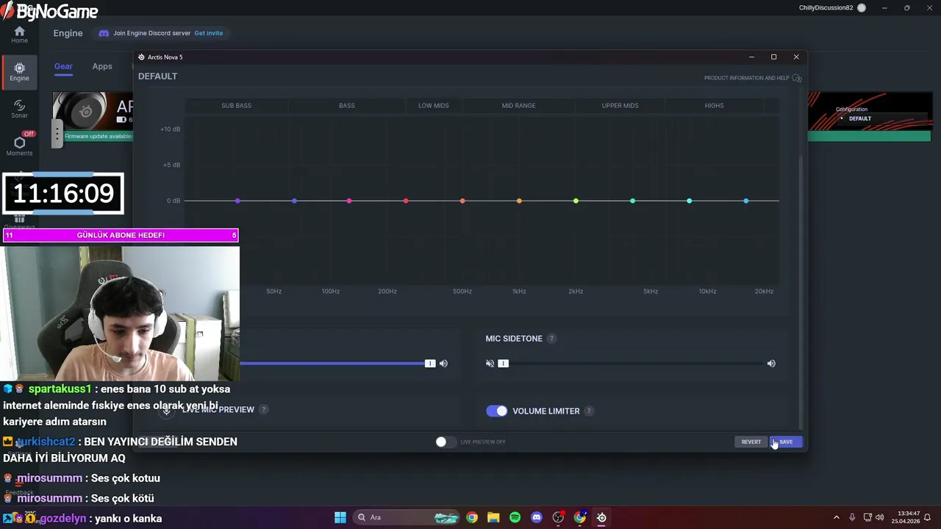Select the MID RANGE band header
Viewport: 941px width, 529px height.
(519, 106)
